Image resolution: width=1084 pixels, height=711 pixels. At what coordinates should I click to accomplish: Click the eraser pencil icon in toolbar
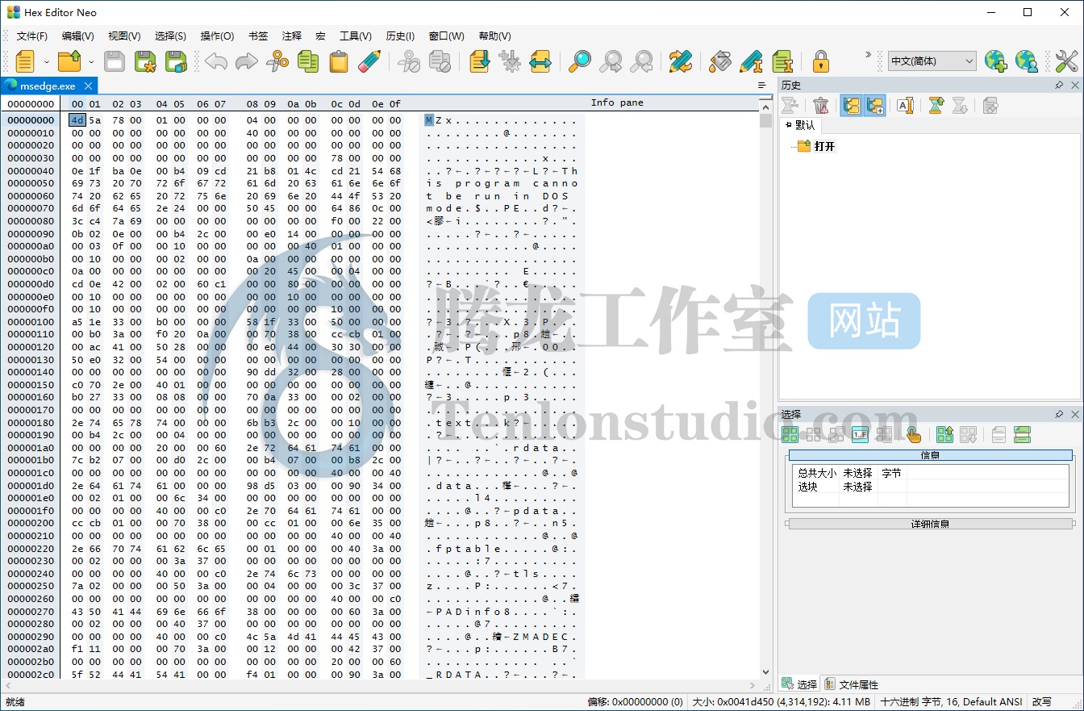(x=369, y=61)
